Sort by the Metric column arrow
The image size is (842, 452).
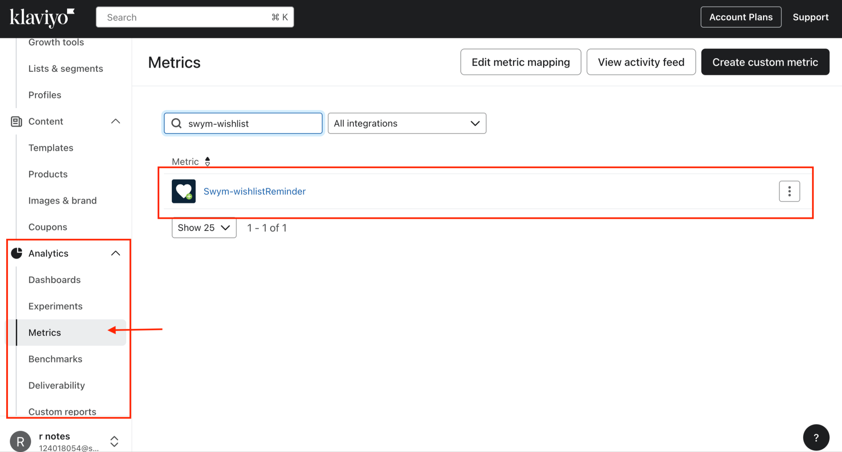pyautogui.click(x=207, y=162)
